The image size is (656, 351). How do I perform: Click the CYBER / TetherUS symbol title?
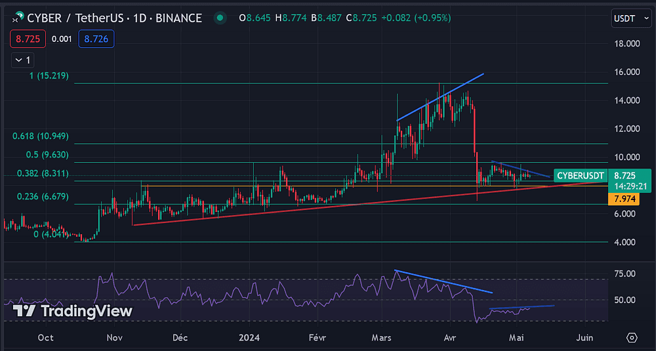[114, 18]
